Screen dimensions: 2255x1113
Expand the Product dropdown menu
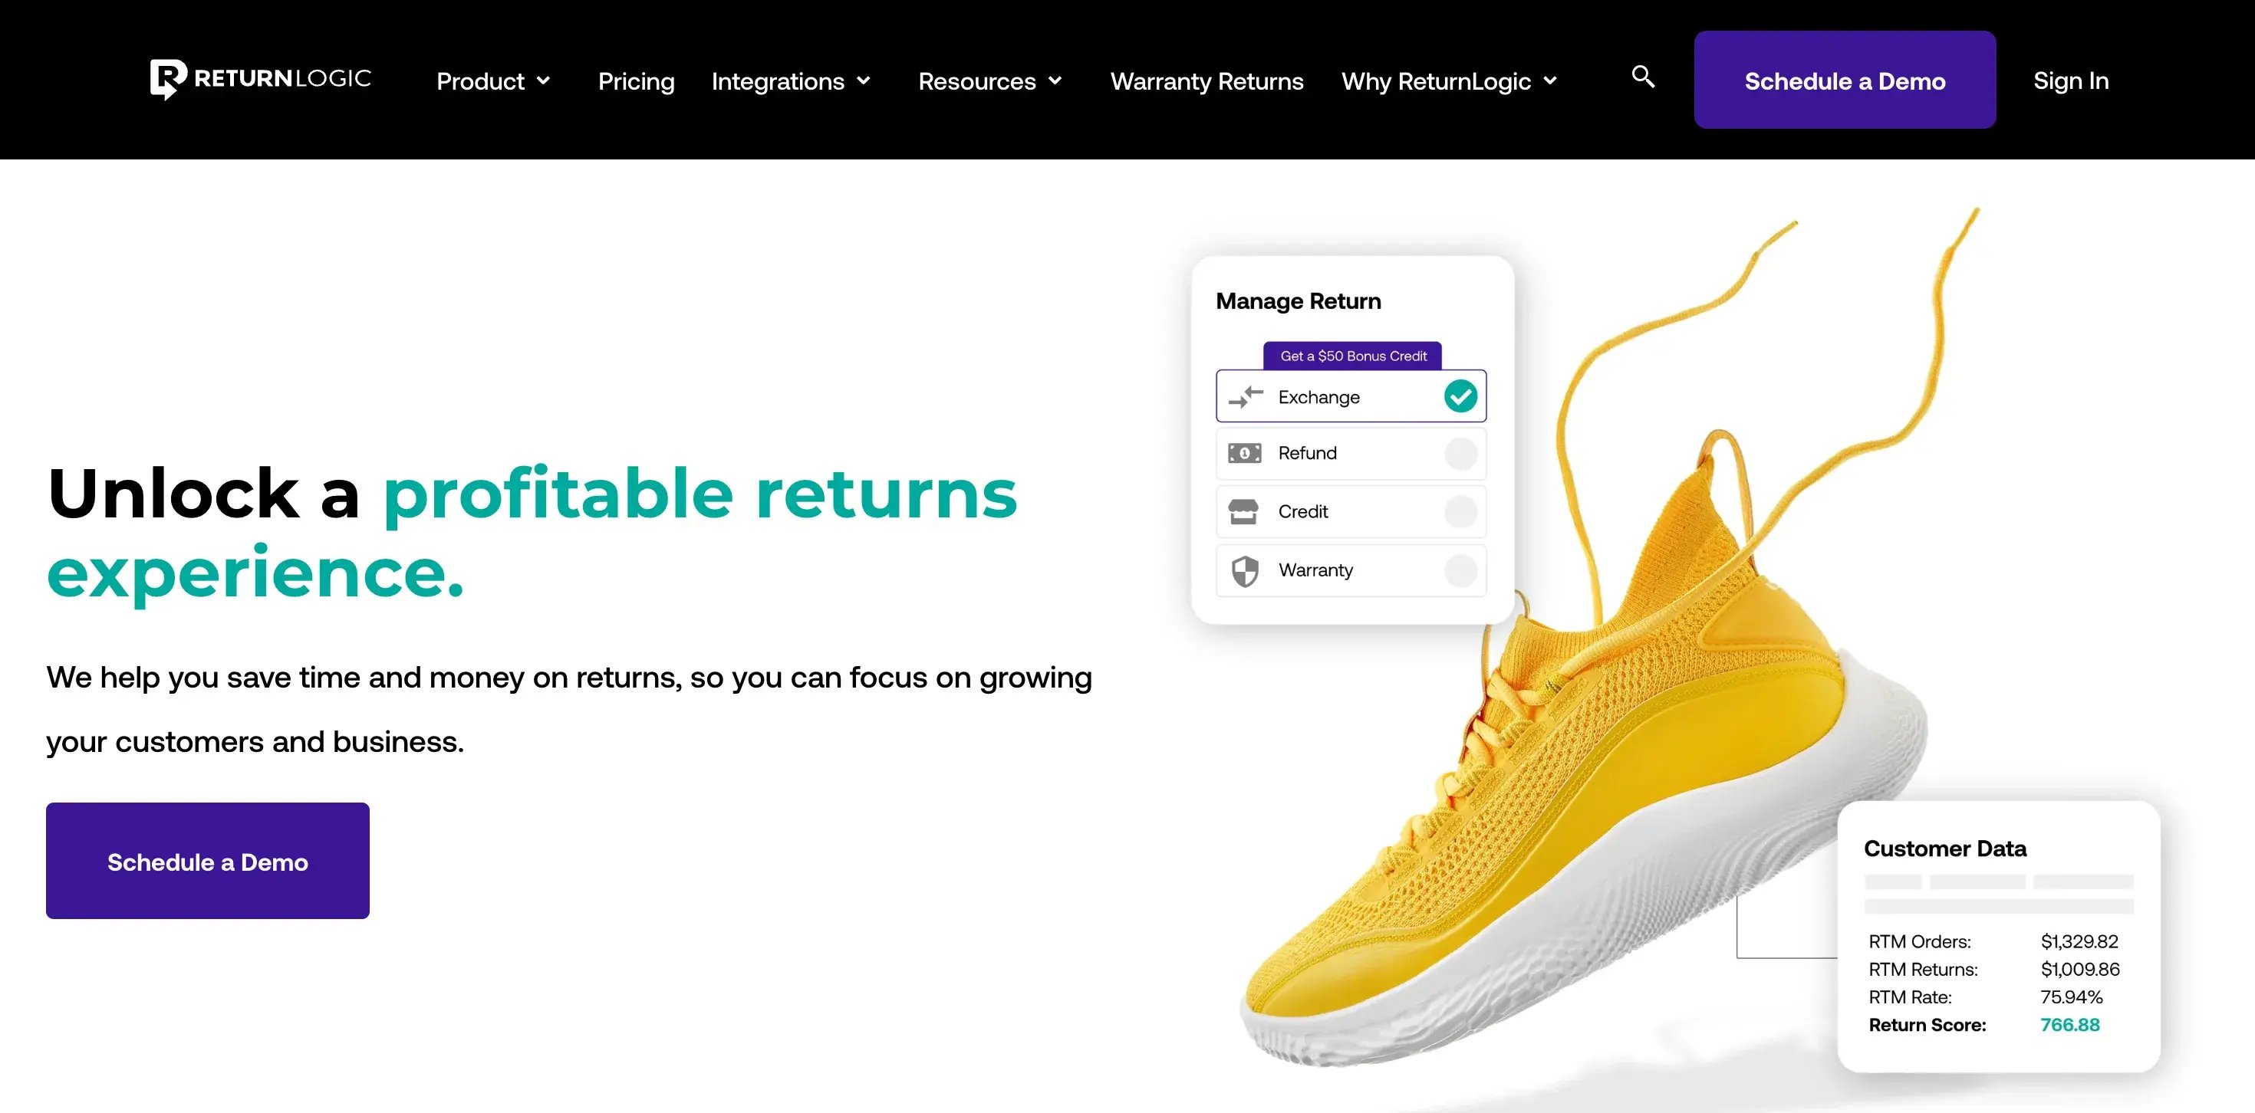[494, 81]
